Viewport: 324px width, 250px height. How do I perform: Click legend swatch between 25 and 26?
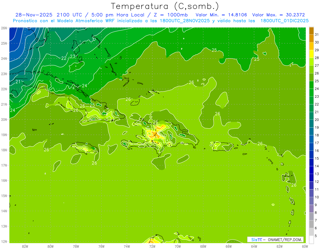(311, 77)
